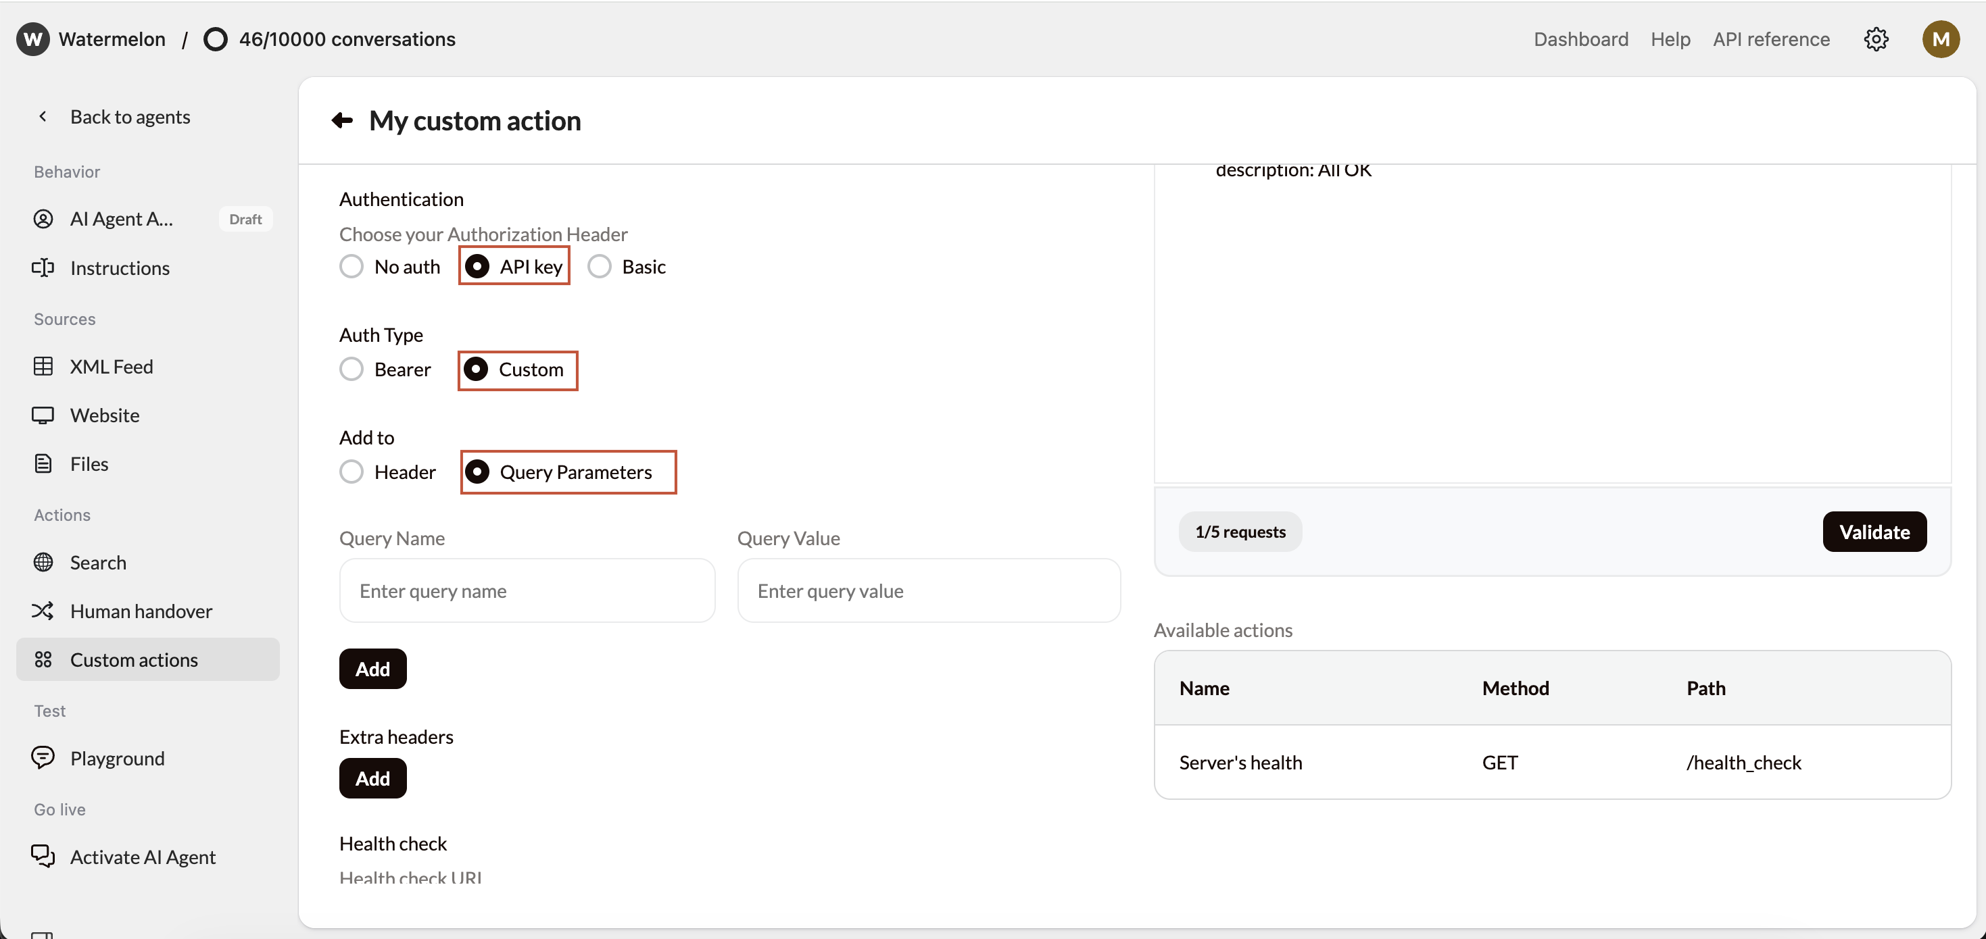The image size is (1986, 939).
Task: Open Human handover settings
Action: (141, 611)
